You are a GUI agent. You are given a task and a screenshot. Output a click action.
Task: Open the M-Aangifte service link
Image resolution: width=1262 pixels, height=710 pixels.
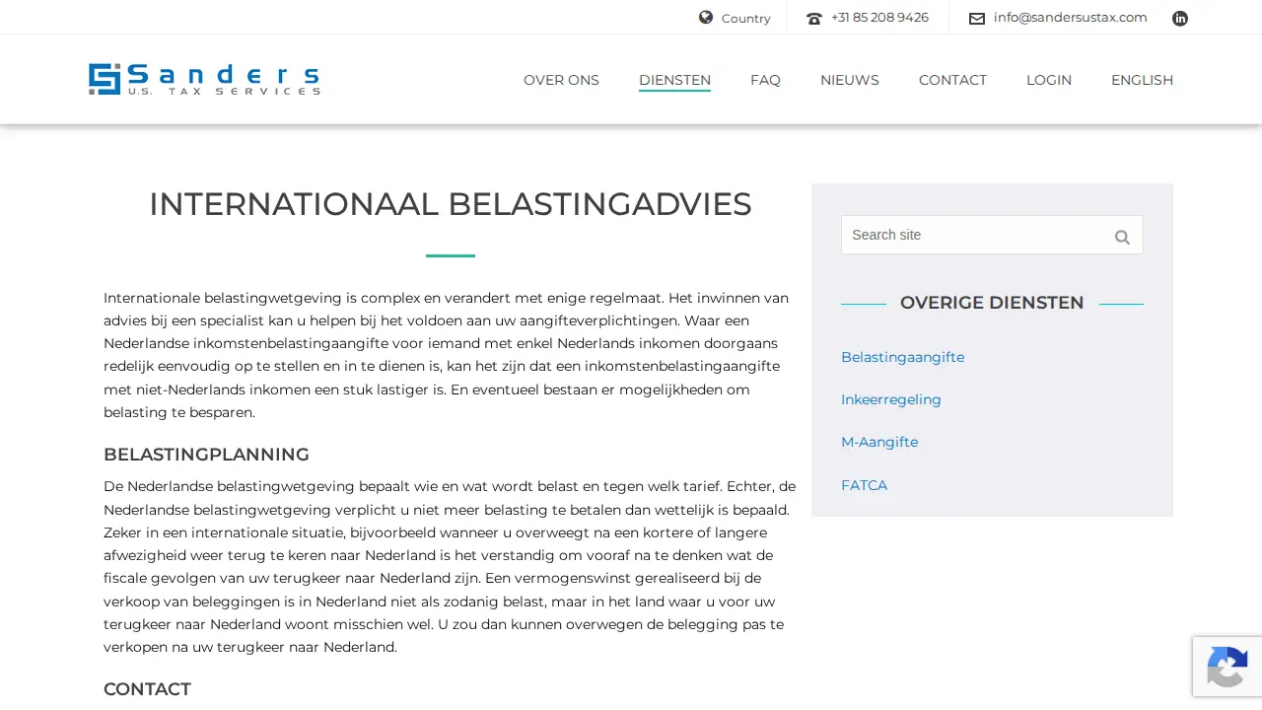tap(879, 442)
